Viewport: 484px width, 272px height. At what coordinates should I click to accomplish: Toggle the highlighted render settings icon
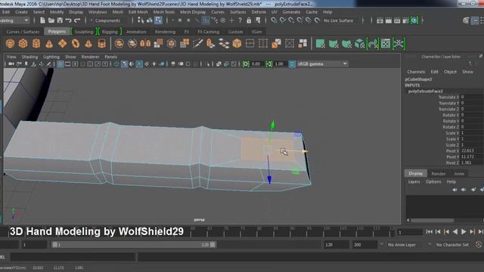click(x=414, y=20)
